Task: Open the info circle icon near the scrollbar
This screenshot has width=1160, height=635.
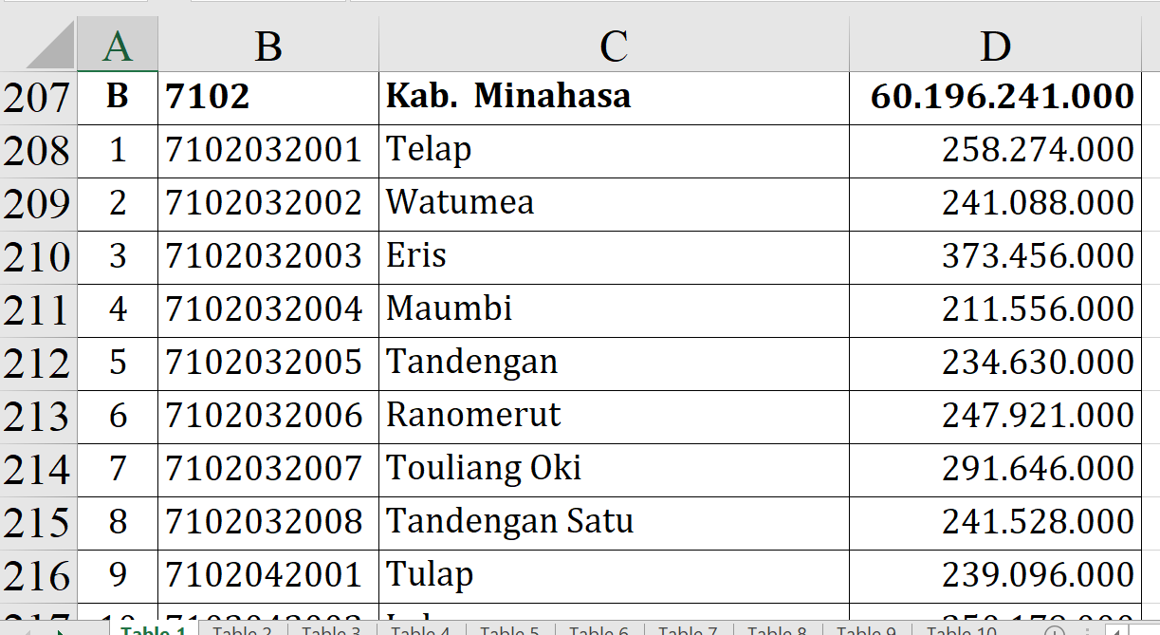Action: pos(1055,630)
